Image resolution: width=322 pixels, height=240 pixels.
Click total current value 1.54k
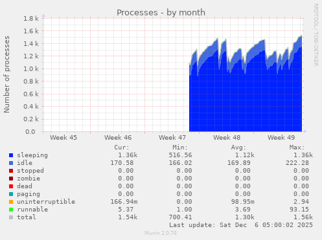pos(128,217)
